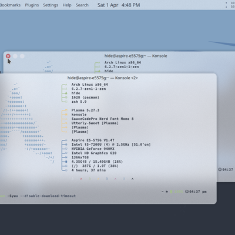Click the package icon beside 1628 (pacman)
The image size is (235, 235).
click(66, 98)
